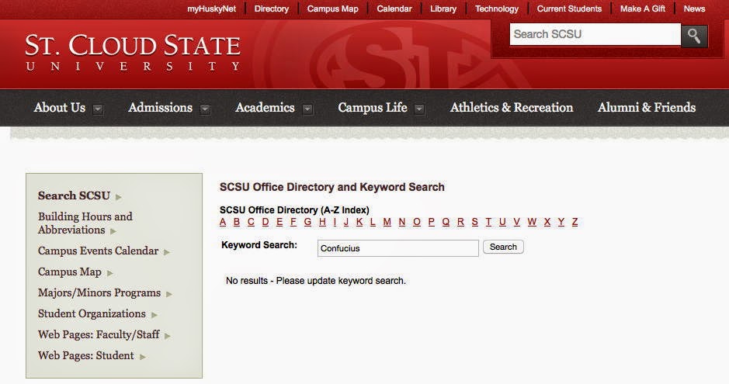The image size is (729, 384).
Task: Open Web Pages: Faculty/Staff
Action: tap(99, 334)
